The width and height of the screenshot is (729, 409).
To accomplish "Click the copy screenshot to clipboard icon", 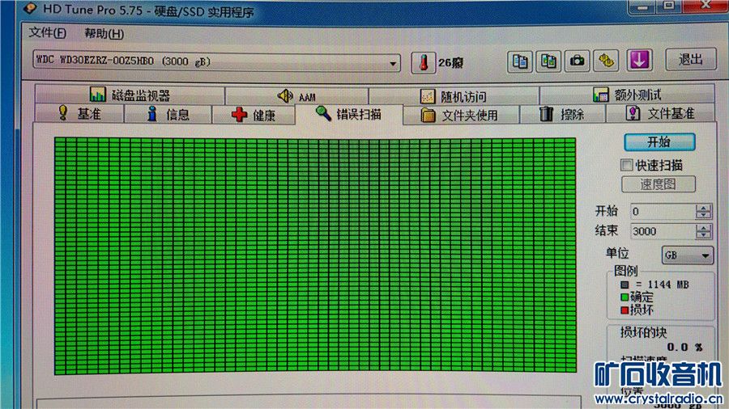I will 548,61.
